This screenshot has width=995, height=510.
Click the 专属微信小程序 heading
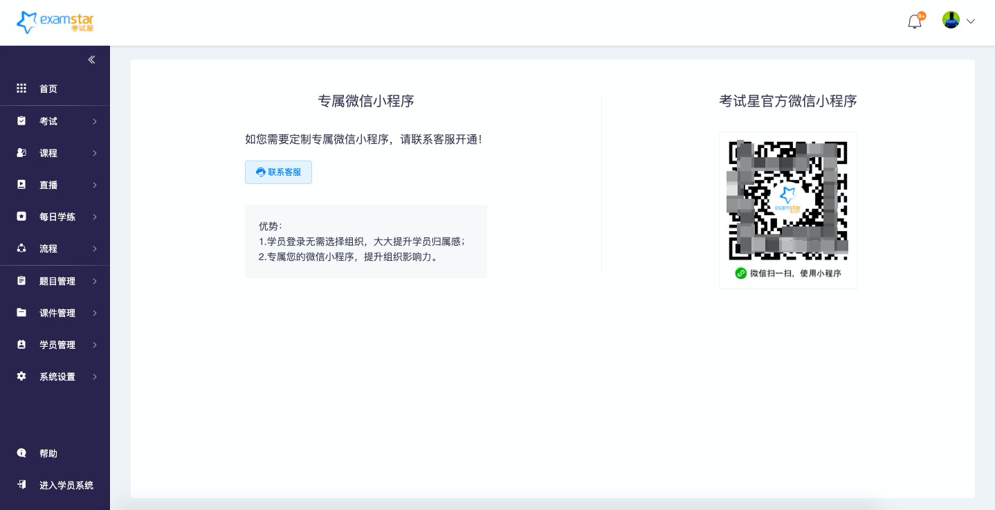coord(366,101)
